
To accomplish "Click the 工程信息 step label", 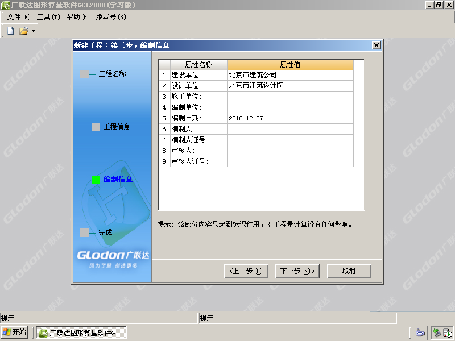I will pos(117,127).
